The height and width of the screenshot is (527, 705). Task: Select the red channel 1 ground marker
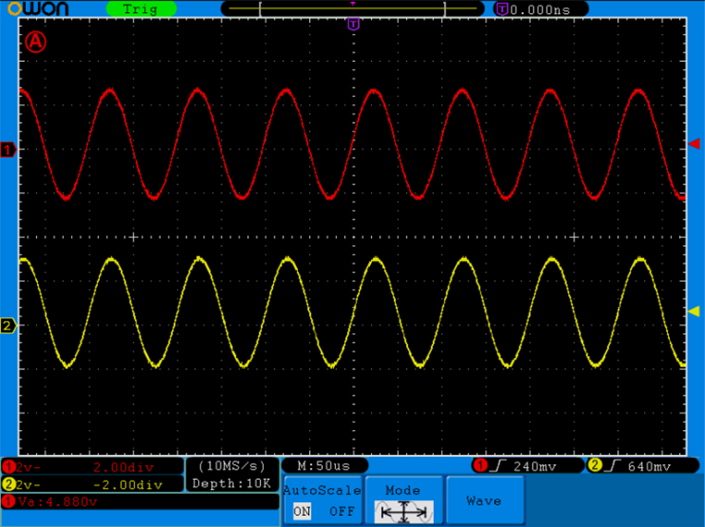[x=8, y=150]
